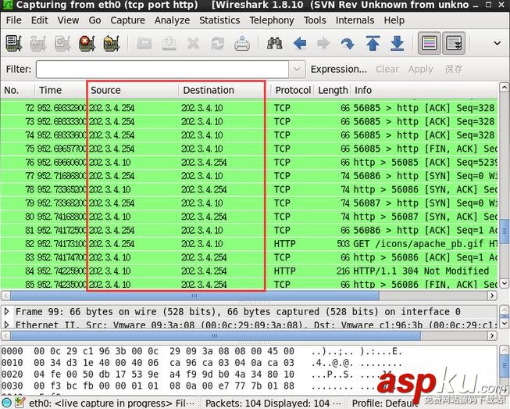Open the Statistics menu
This screenshot has height=409, width=510.
tap(219, 20)
